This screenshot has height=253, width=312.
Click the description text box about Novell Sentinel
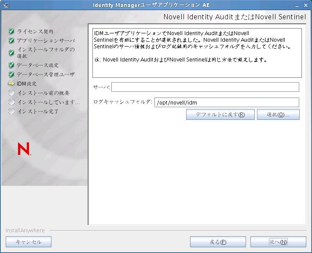pos(197,53)
